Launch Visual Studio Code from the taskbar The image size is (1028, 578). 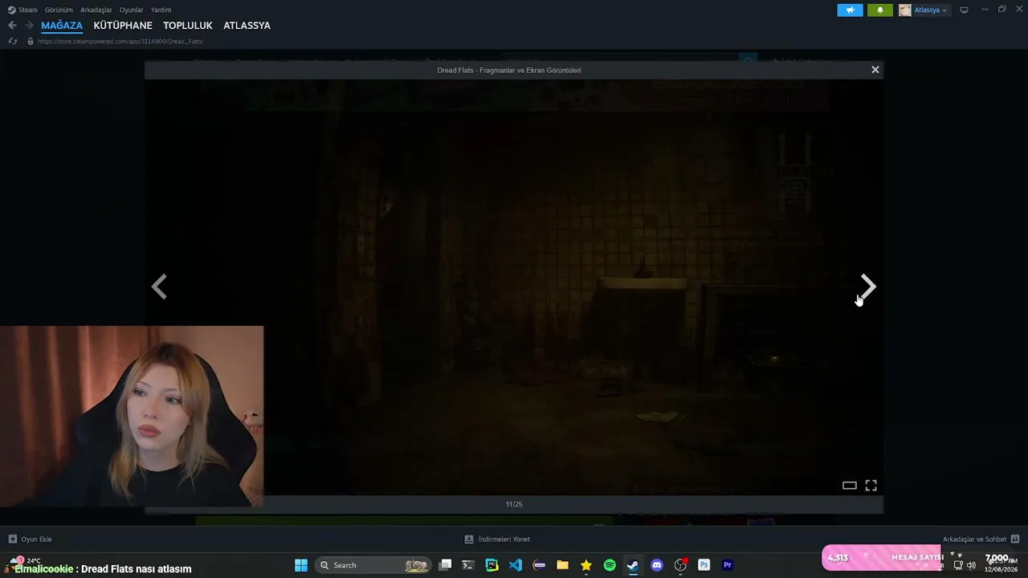[516, 565]
